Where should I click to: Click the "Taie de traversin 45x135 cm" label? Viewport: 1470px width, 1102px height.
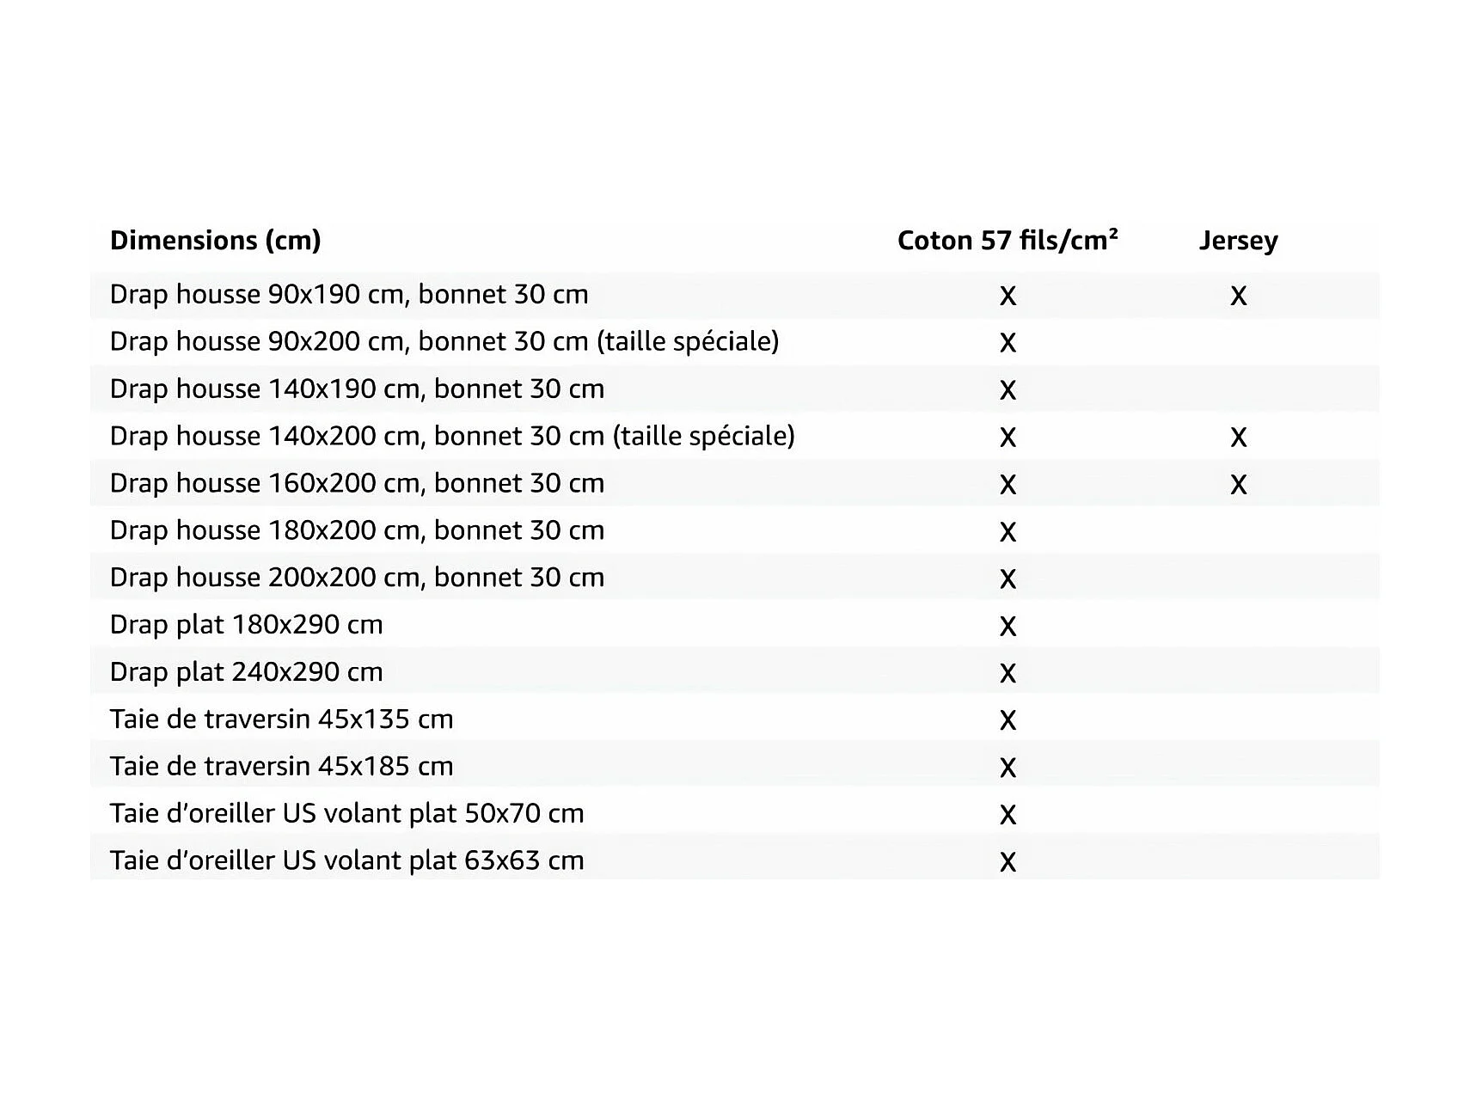[x=281, y=719]
